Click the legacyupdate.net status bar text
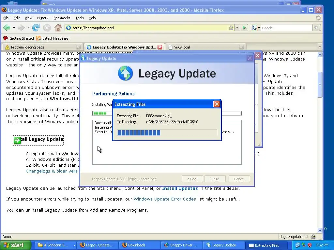The width and height of the screenshot is (334, 250). point(295,237)
